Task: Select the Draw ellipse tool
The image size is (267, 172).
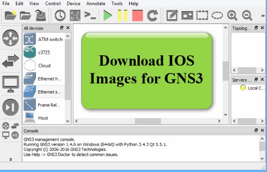Action: pos(217,15)
